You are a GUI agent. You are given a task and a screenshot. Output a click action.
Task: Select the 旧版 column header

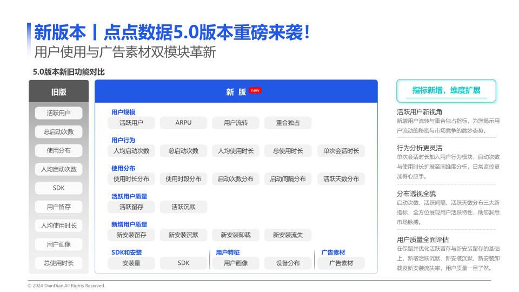pyautogui.click(x=58, y=91)
